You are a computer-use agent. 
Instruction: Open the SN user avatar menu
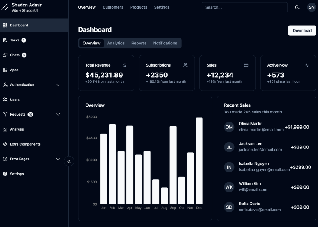(312, 7)
